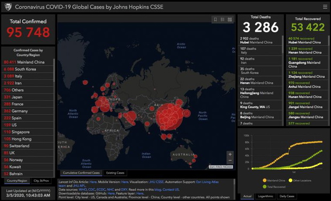
Task: Follow the JHU CSSE visualization link
Action: pos(156,182)
